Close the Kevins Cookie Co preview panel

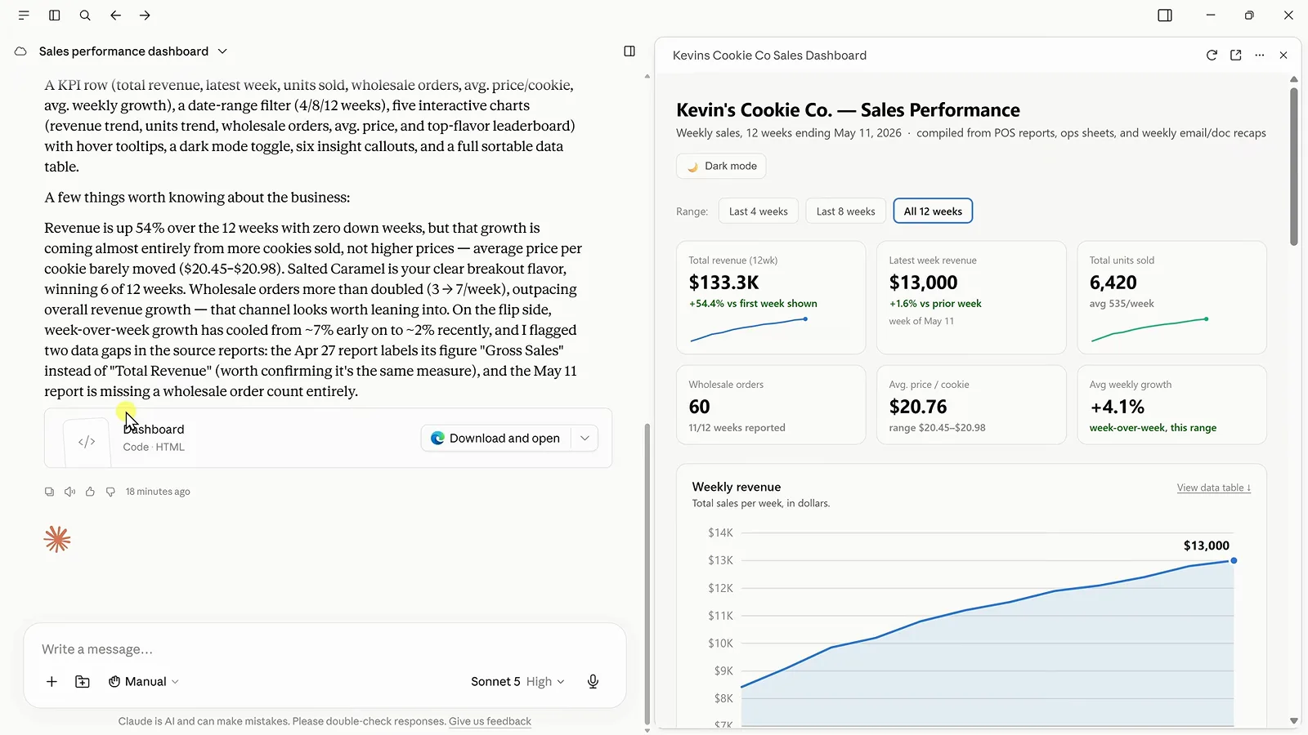(1283, 55)
